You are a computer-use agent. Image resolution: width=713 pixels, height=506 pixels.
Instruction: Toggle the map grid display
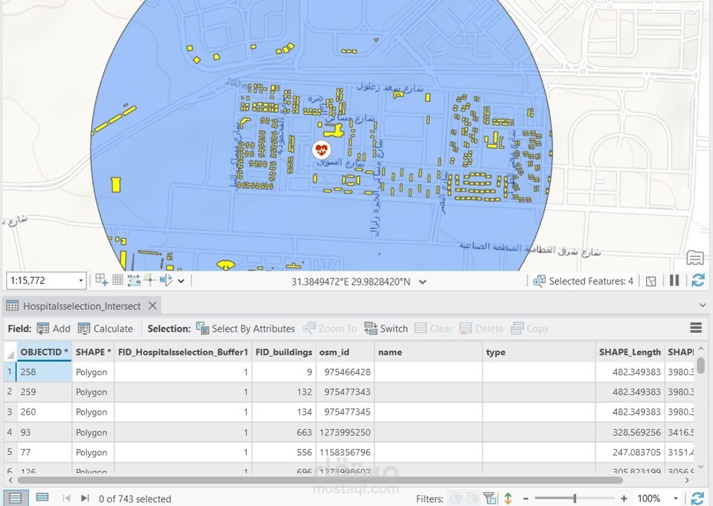tap(117, 280)
